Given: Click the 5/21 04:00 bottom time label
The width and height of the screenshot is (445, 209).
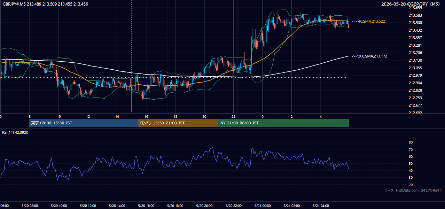Looking at the screenshot, I should [x=321, y=206].
